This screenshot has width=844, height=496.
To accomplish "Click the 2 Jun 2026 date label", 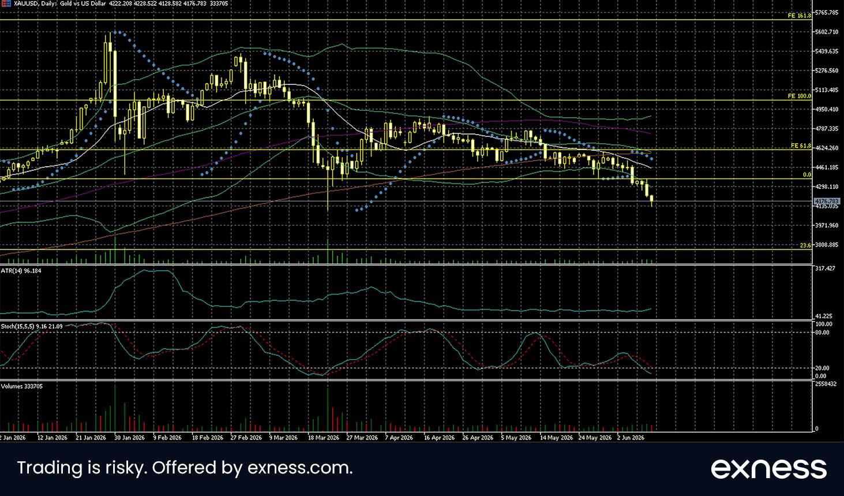I will (x=631, y=438).
